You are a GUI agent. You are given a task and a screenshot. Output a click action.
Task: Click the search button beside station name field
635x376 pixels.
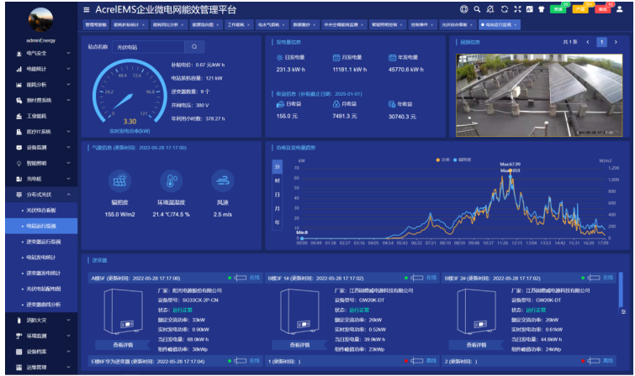pos(194,47)
